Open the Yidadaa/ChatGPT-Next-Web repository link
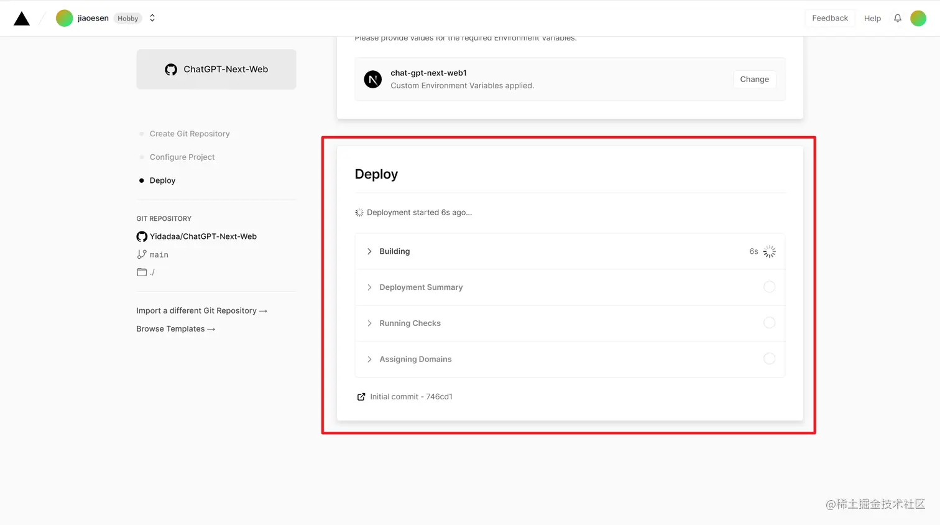 coord(203,236)
